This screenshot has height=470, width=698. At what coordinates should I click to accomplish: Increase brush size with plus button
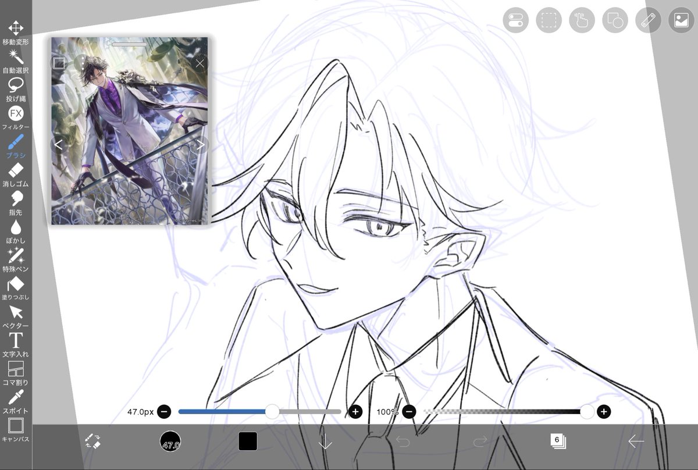(x=355, y=412)
